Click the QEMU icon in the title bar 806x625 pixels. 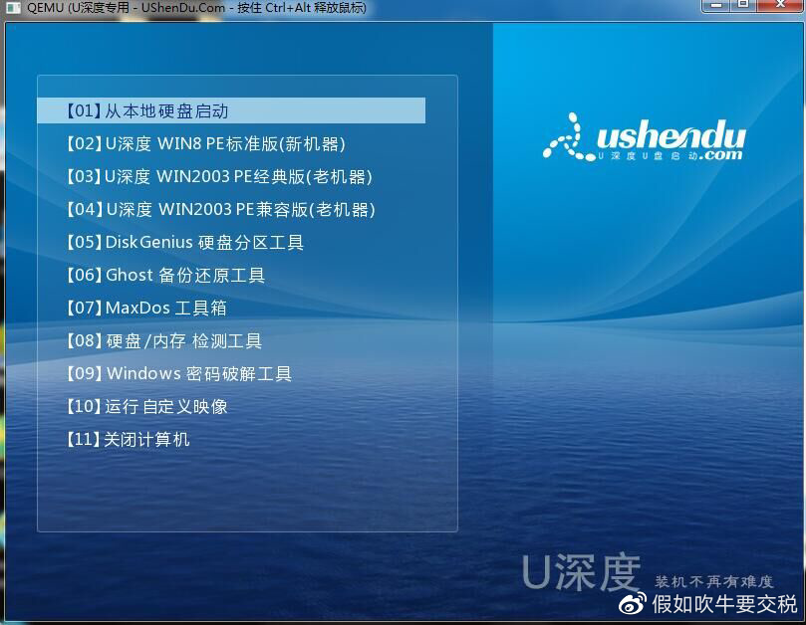click(11, 9)
